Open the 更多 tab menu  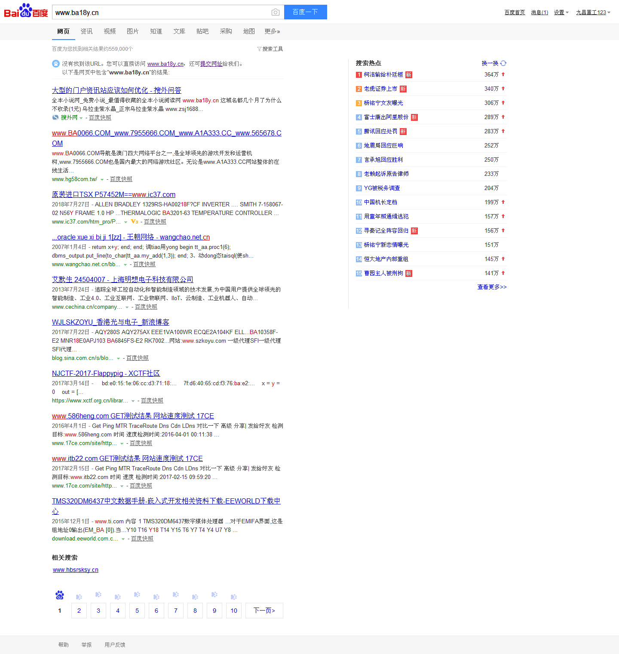click(x=272, y=31)
